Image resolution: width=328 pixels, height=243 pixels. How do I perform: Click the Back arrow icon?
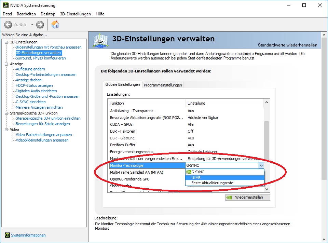(x=8, y=25)
